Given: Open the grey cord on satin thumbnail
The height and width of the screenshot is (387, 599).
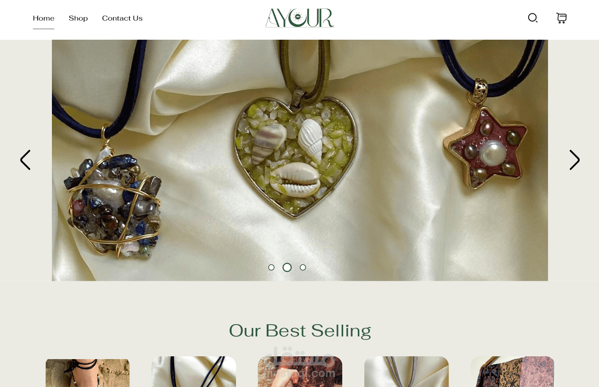Looking at the screenshot, I should tap(406, 372).
